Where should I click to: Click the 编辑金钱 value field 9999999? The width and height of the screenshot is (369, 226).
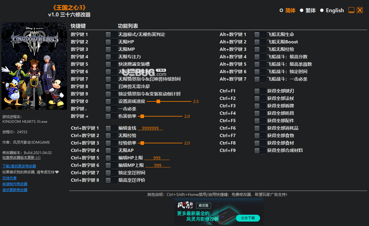coord(150,128)
